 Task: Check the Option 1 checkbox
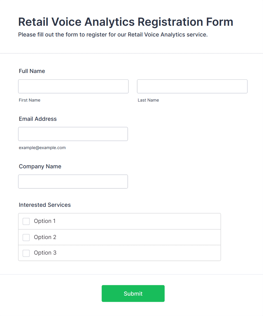[x=26, y=221]
